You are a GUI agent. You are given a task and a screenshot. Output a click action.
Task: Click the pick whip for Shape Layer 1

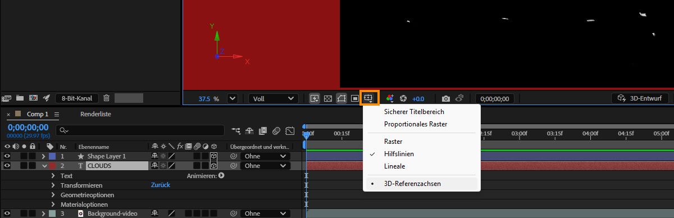pos(234,156)
